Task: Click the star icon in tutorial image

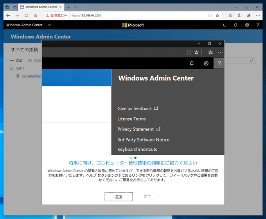Action: coord(196,52)
